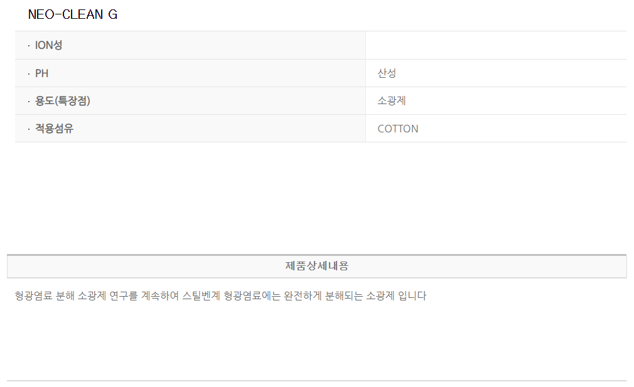Click the bullet dot before ION성
Screen dimensions: 634x387
[28, 46]
